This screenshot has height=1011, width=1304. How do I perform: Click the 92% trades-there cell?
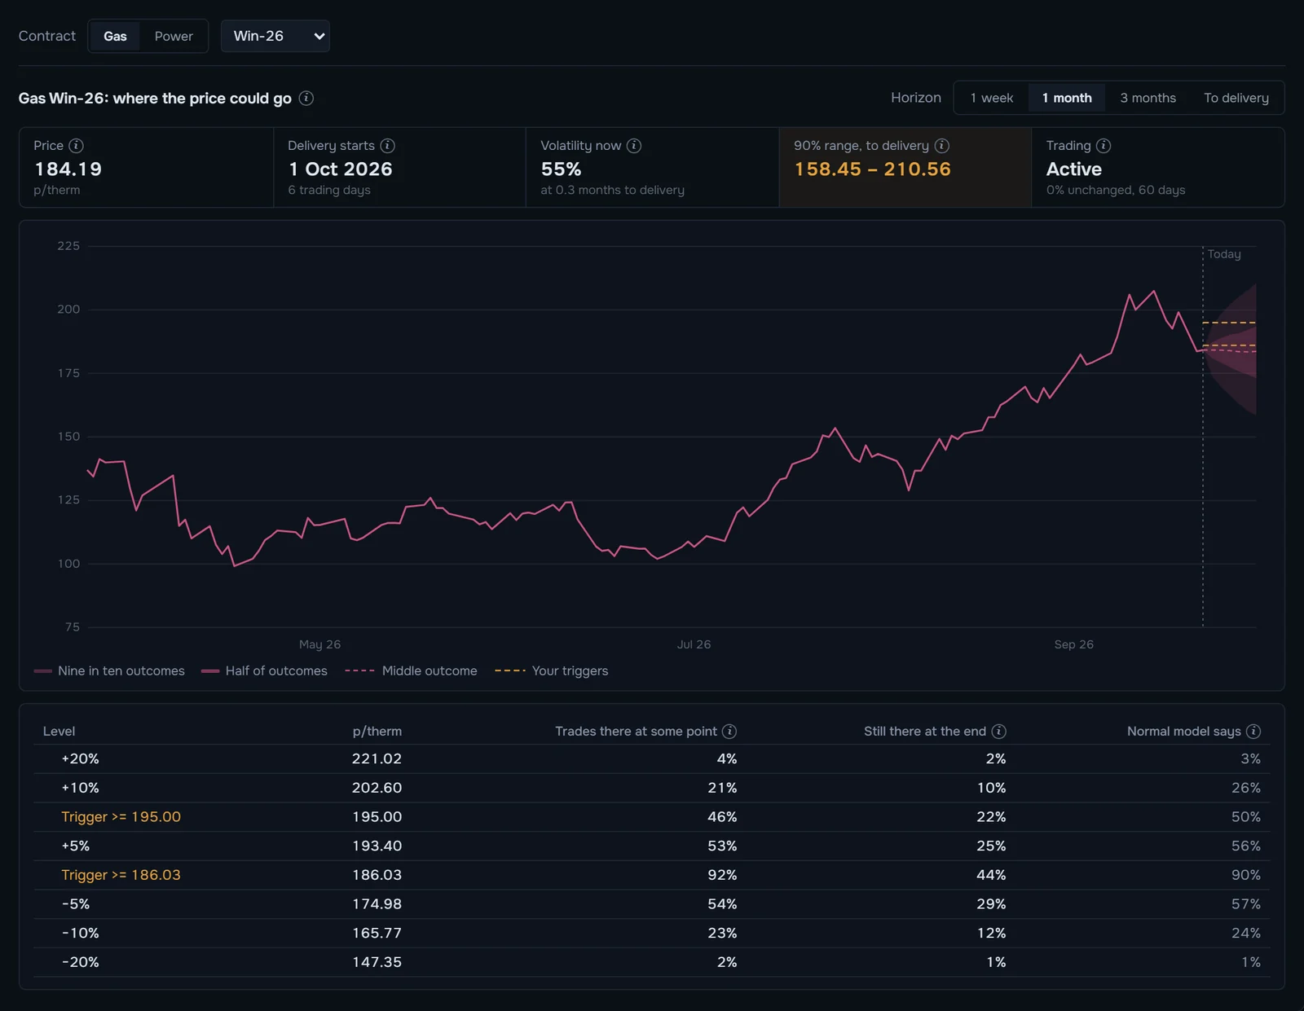pyautogui.click(x=722, y=875)
